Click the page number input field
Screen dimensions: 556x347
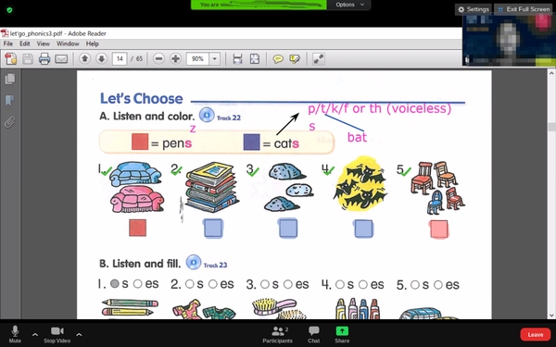pos(120,59)
